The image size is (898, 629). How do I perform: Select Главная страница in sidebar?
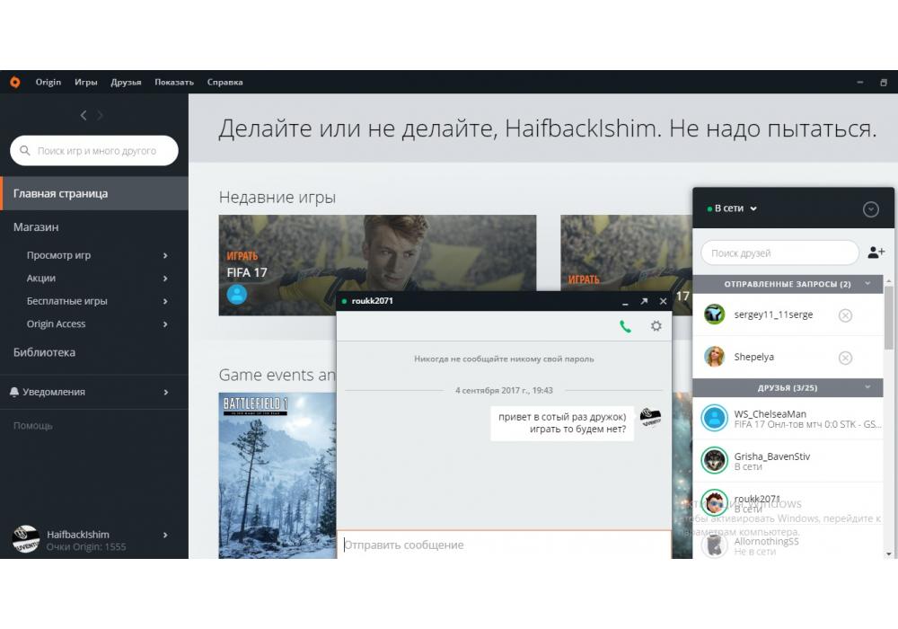pyautogui.click(x=94, y=193)
